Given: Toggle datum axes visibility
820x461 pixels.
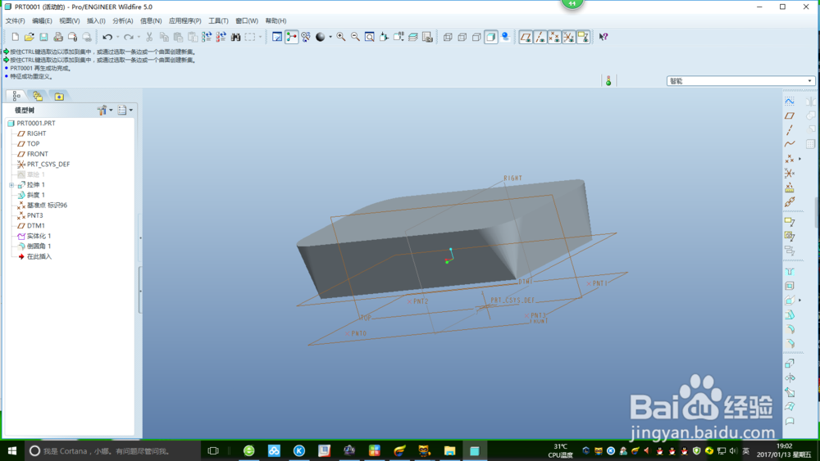Looking at the screenshot, I should (540, 37).
